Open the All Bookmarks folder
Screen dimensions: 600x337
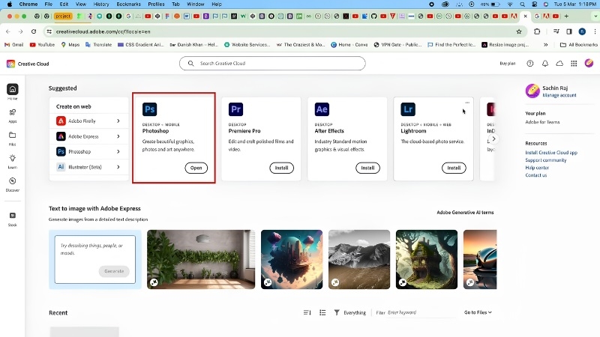pos(578,45)
